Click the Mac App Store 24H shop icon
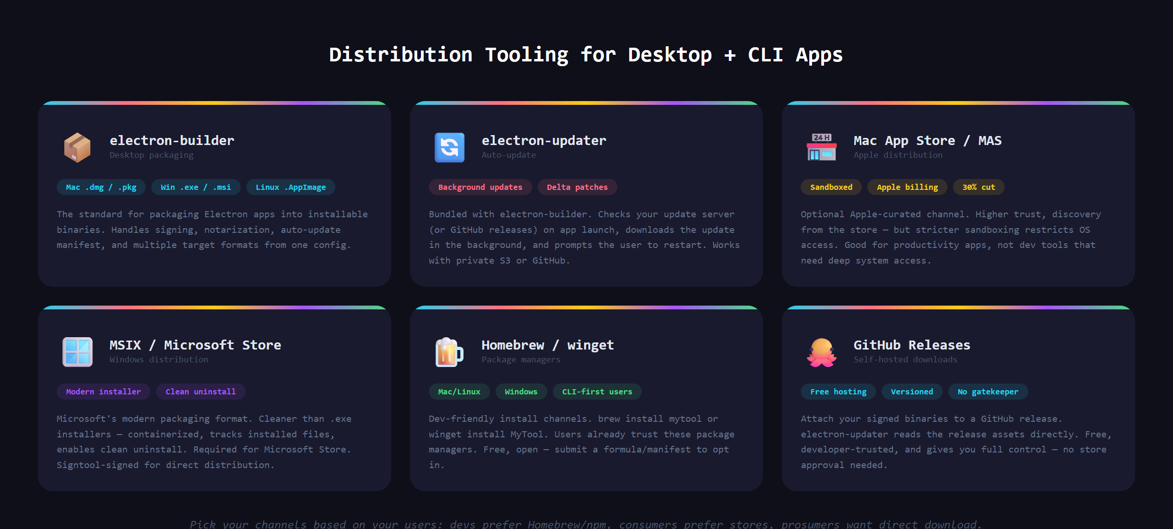The image size is (1173, 529). pyautogui.click(x=822, y=147)
